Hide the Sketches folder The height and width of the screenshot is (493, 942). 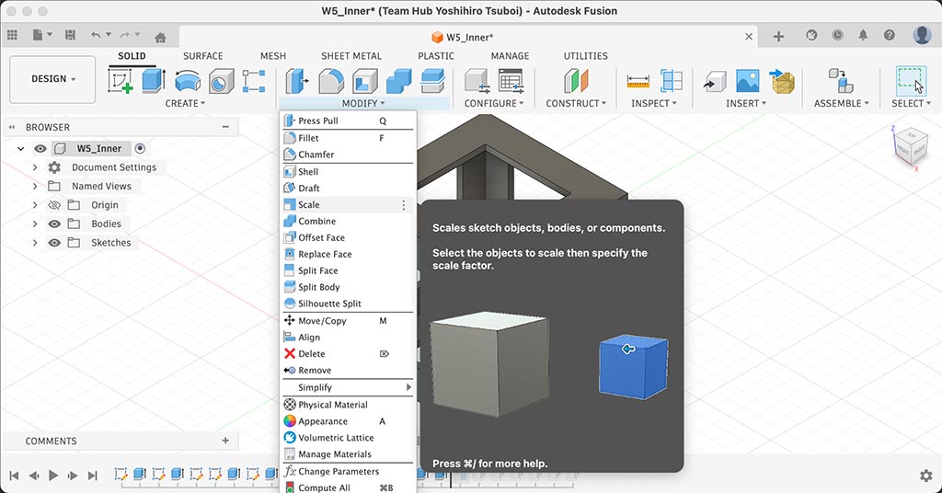[54, 243]
